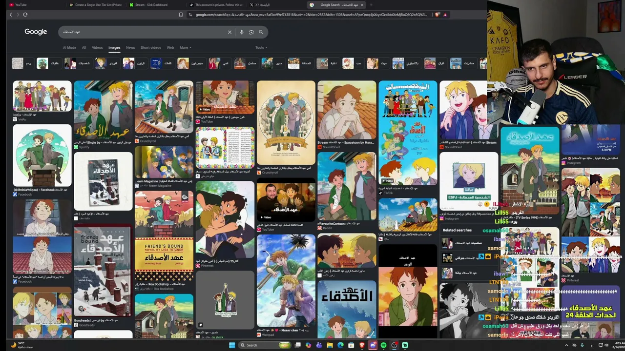Select the بالانجليزي suggestion chip
Image resolution: width=625 pixels, height=351 pixels.
coord(406,63)
